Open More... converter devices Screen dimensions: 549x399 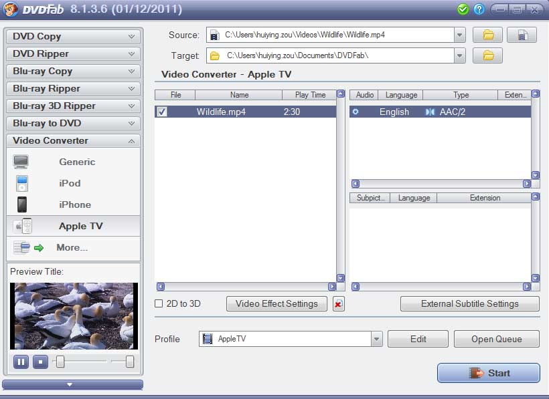[x=73, y=248]
